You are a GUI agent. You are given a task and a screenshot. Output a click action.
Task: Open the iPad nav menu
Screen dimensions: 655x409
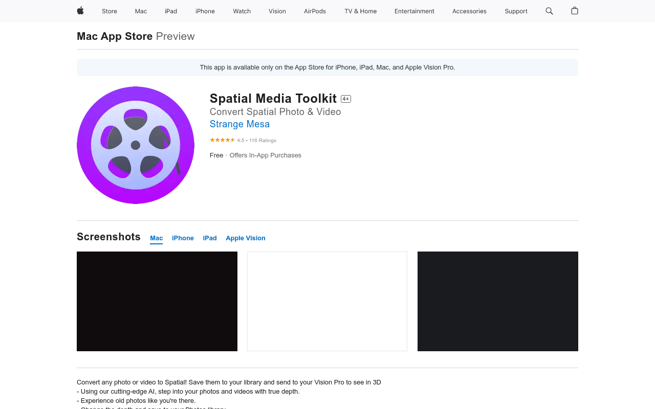coord(171,11)
